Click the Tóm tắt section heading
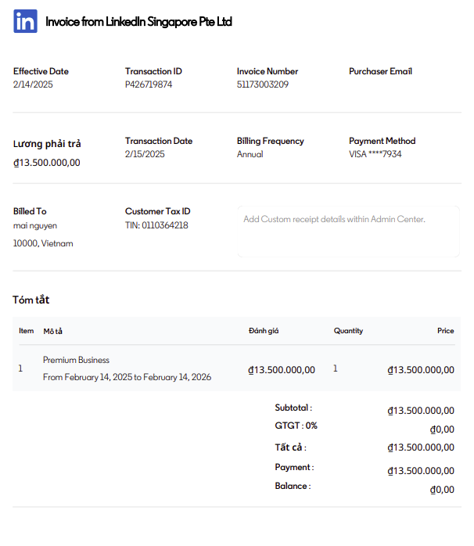The image size is (474, 546). 31,300
